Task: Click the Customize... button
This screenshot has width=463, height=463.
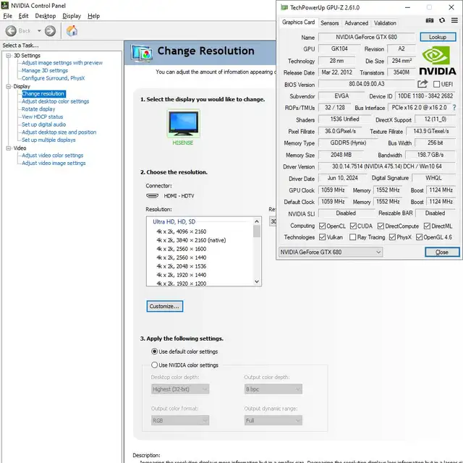Action: point(164,306)
